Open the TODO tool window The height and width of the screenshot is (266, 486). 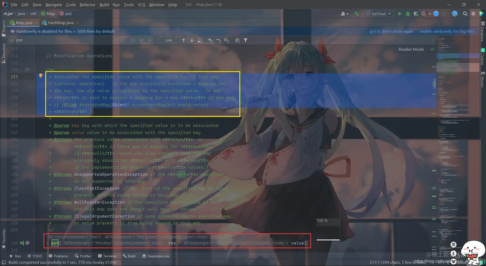click(x=35, y=256)
